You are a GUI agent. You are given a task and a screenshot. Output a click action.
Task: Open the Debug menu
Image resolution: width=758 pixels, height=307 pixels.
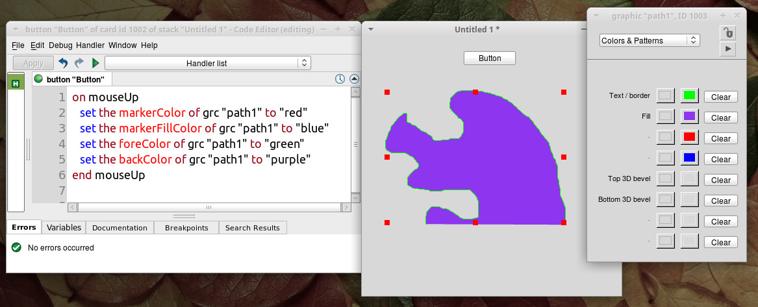60,45
